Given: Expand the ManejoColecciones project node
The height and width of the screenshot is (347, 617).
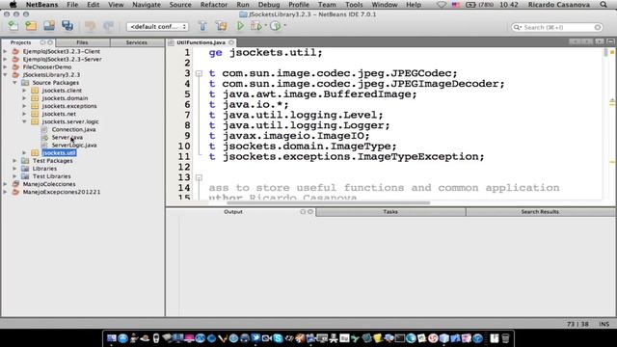Looking at the screenshot, I should pos(5,184).
